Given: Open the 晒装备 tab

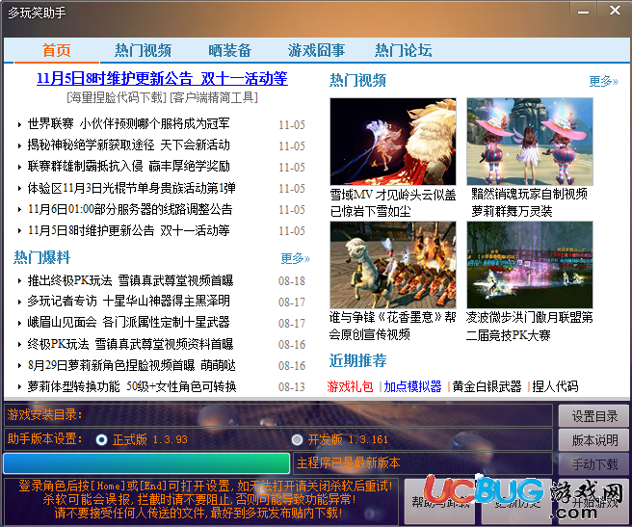Looking at the screenshot, I should point(229,50).
